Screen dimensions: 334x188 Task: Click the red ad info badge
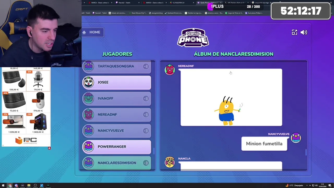coord(49,148)
